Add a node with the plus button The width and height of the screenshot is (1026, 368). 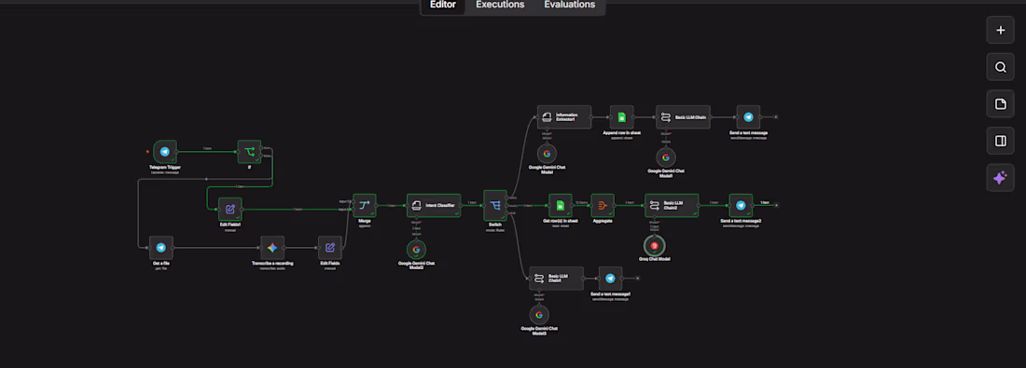coord(1000,30)
